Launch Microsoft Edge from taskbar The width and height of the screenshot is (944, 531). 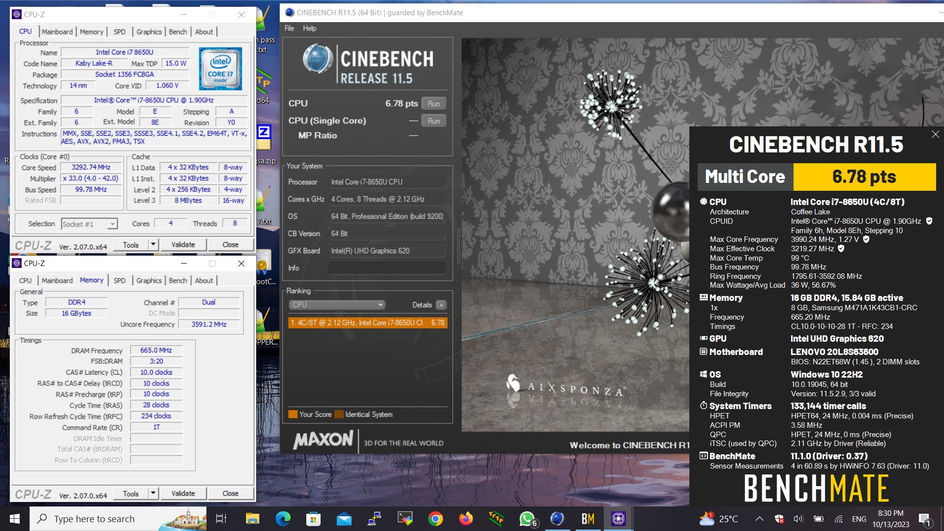[283, 519]
